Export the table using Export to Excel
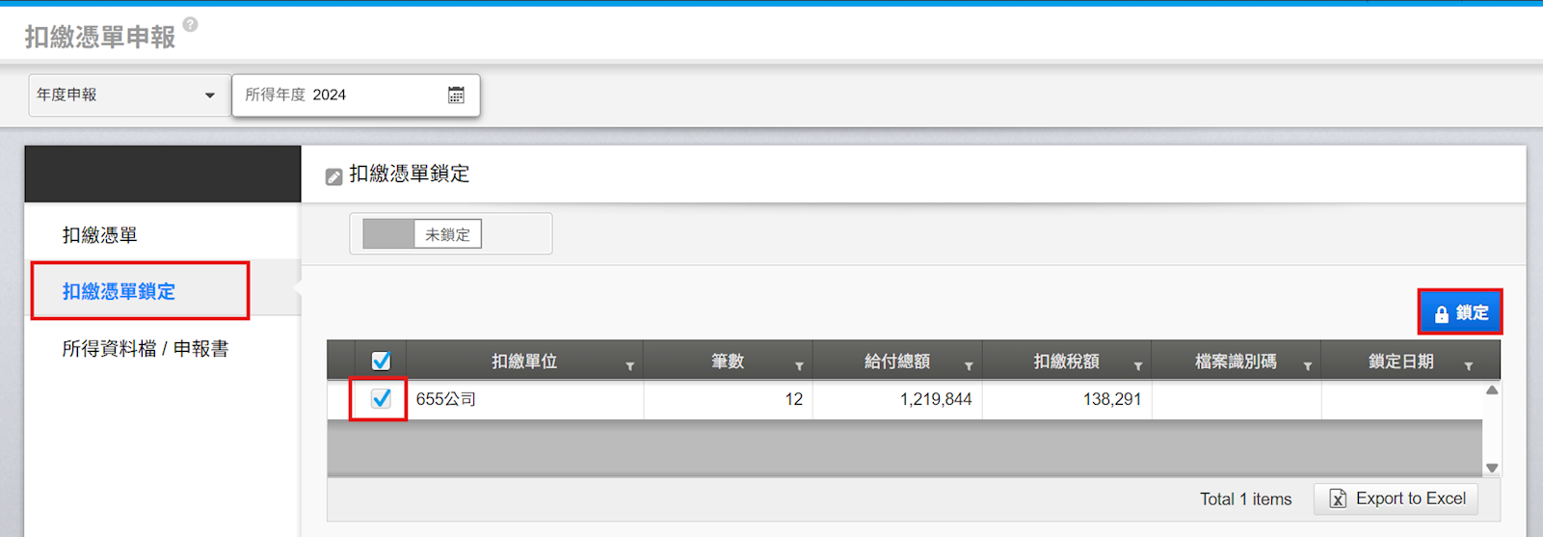 (1396, 498)
